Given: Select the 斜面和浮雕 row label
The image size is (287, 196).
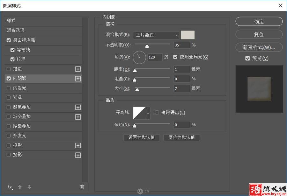Looking at the screenshot, I should (24, 40).
